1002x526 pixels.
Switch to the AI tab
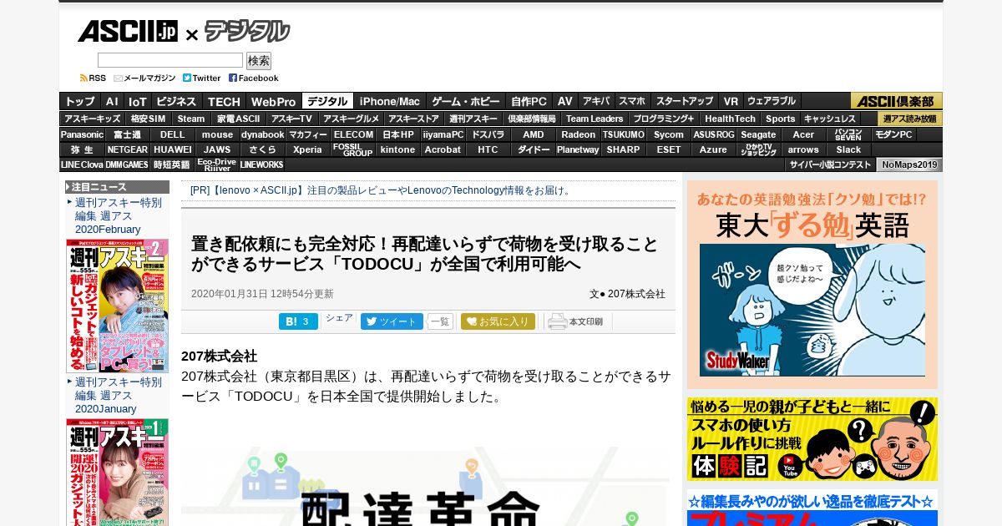[x=112, y=101]
